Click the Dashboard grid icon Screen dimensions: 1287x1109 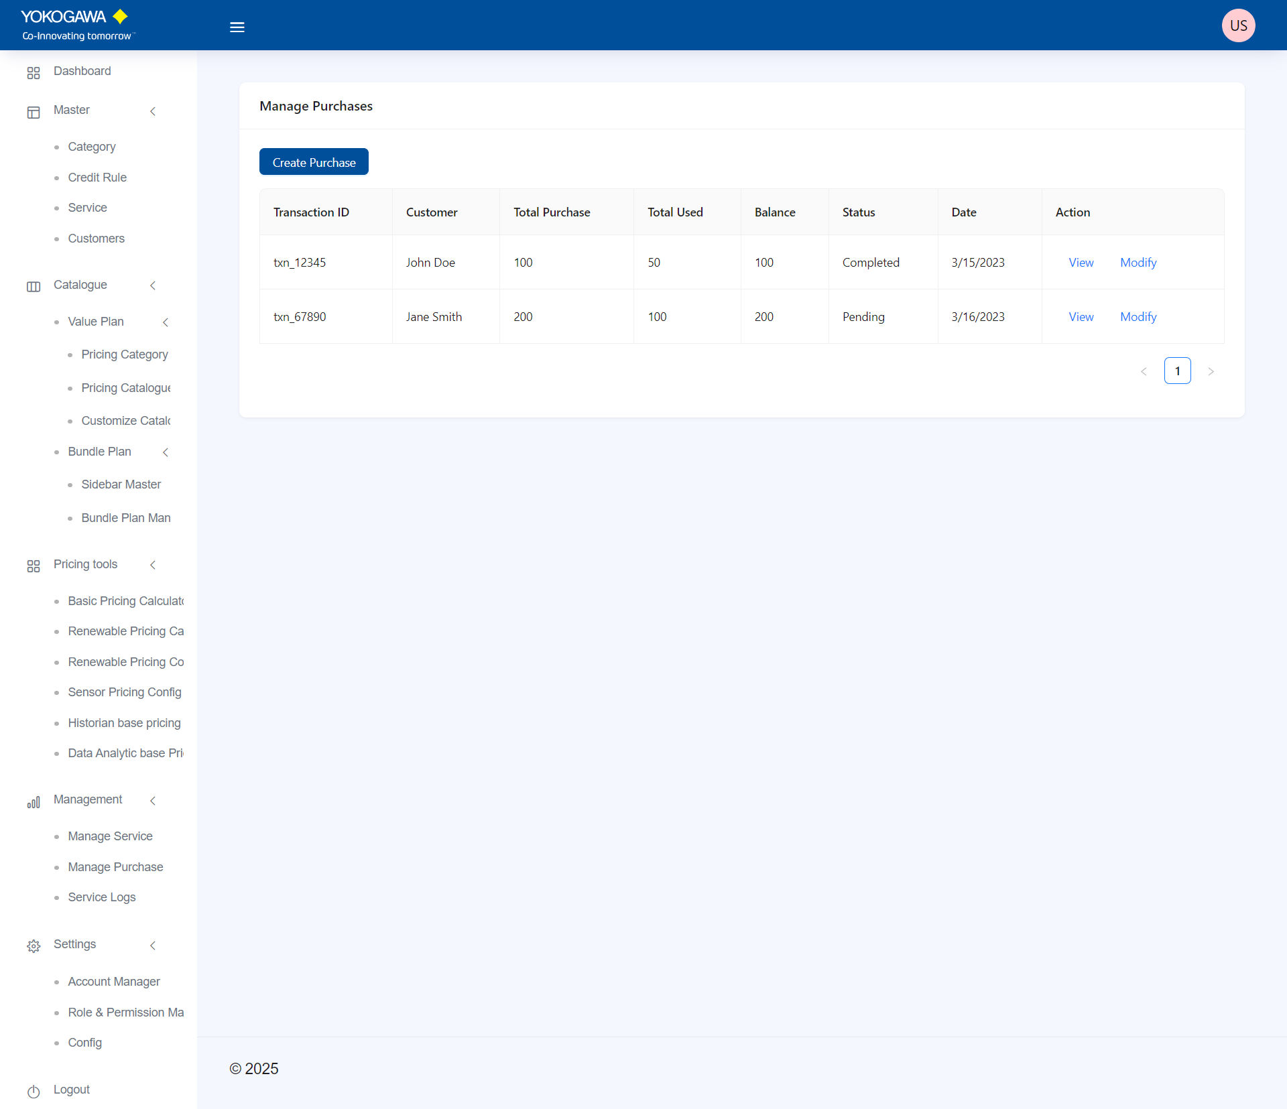(34, 72)
